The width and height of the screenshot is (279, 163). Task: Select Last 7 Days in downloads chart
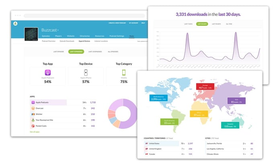click(x=188, y=24)
